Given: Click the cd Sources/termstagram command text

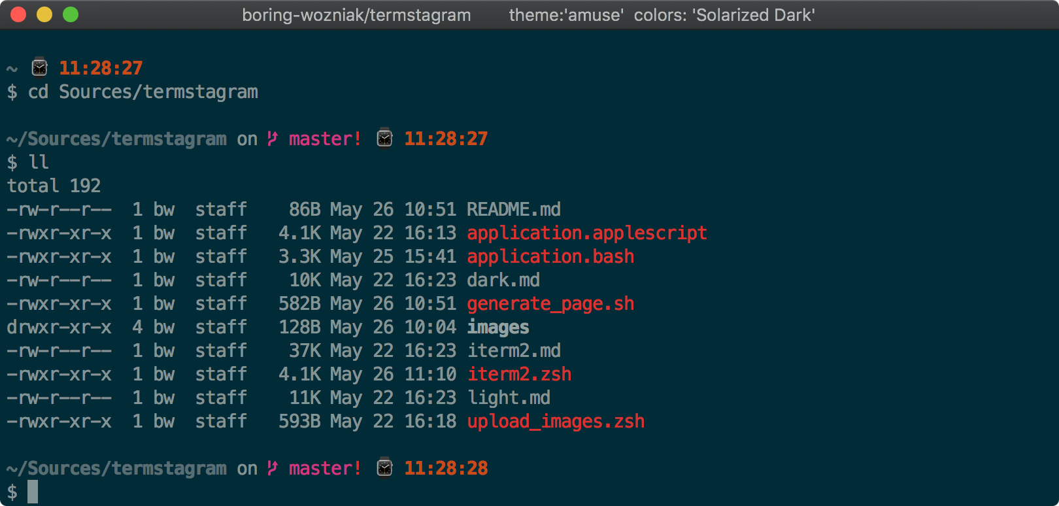Looking at the screenshot, I should pyautogui.click(x=143, y=92).
